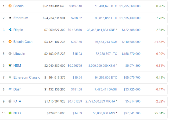The image size is (172, 120).
Task: Click the Ethereum Classic logo icon
Action: (10, 77)
